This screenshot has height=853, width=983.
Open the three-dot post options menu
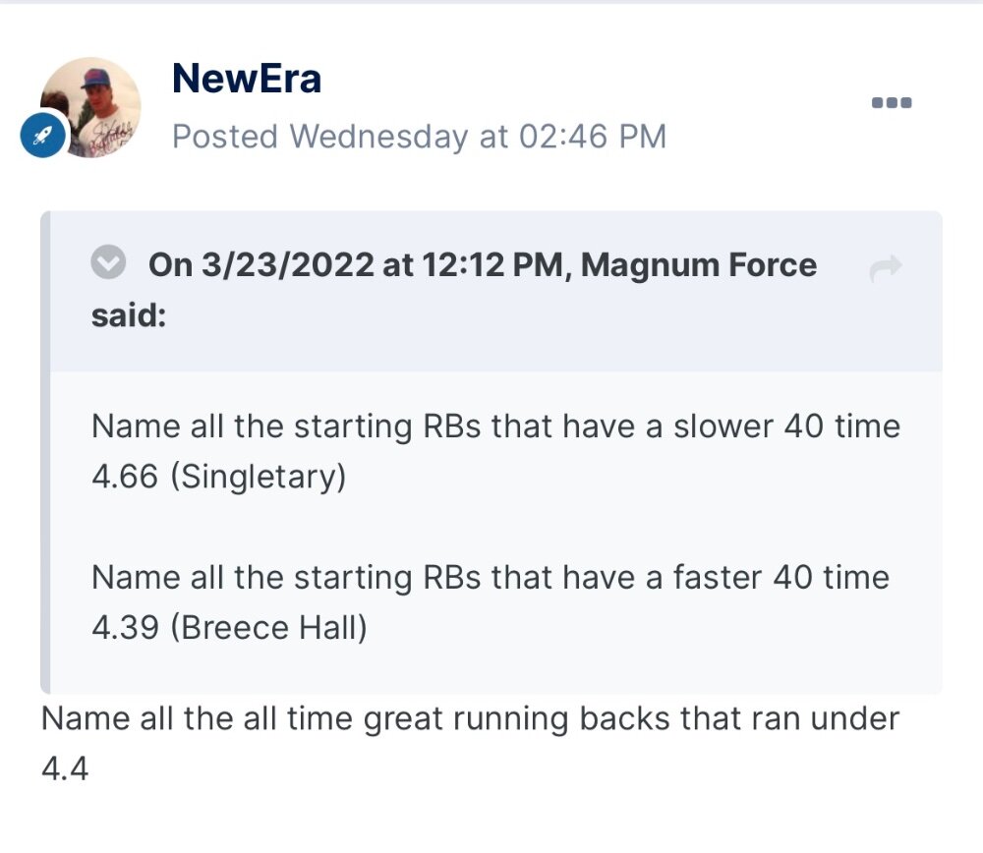[892, 102]
